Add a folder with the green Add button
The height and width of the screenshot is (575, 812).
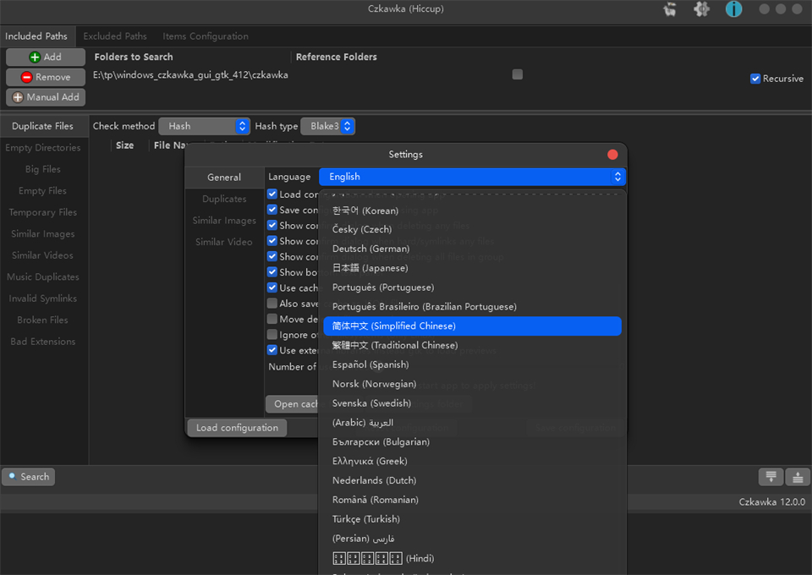pyautogui.click(x=46, y=57)
